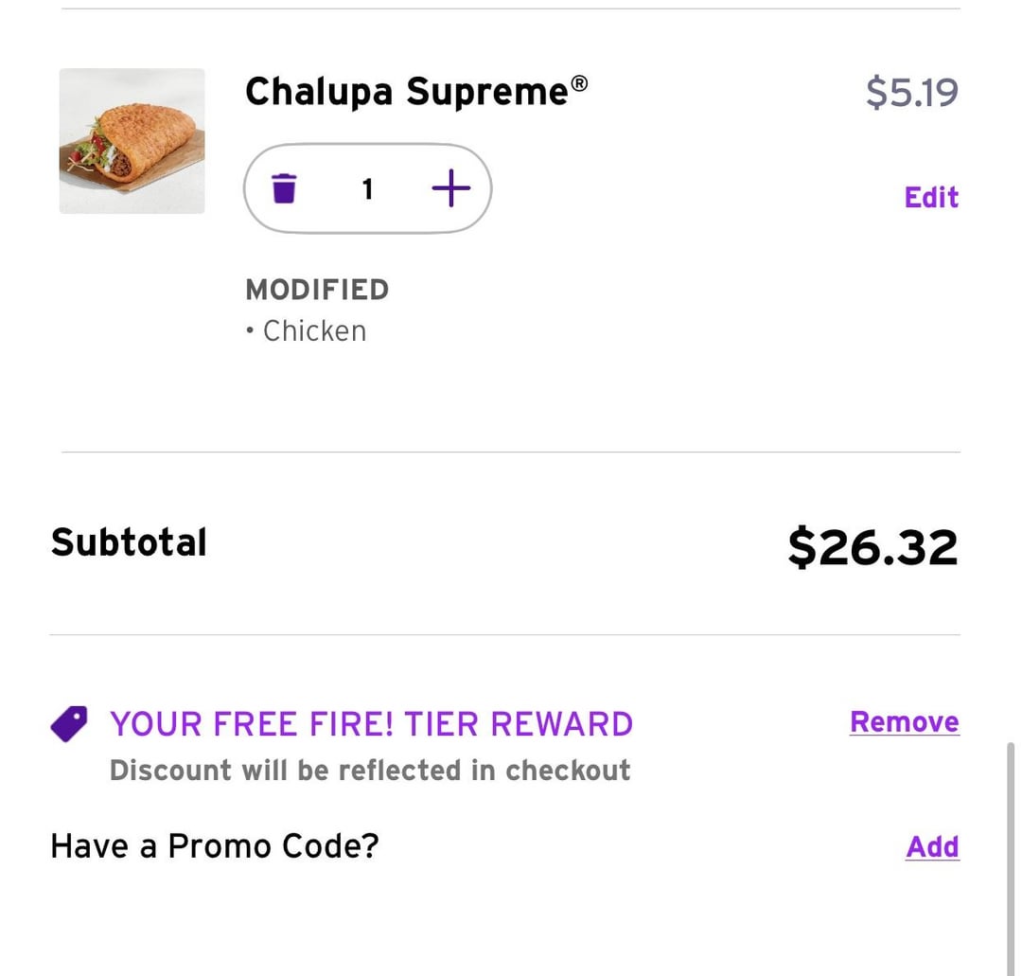Remove the Fire! Tier reward
This screenshot has width=1022, height=976.
coord(904,721)
